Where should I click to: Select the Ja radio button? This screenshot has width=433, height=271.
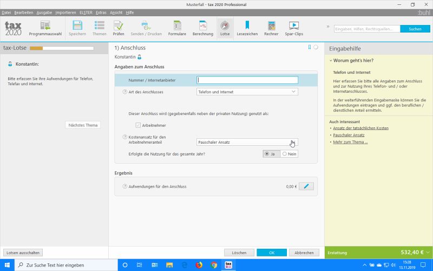pos(267,154)
